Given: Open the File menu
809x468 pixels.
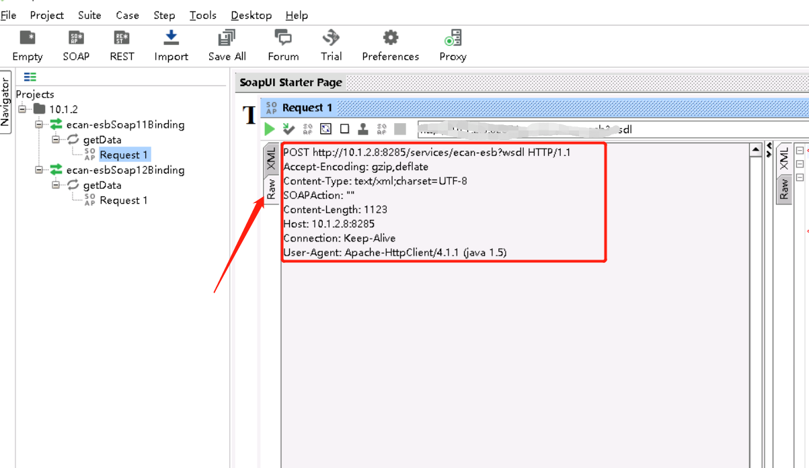Looking at the screenshot, I should [x=9, y=15].
